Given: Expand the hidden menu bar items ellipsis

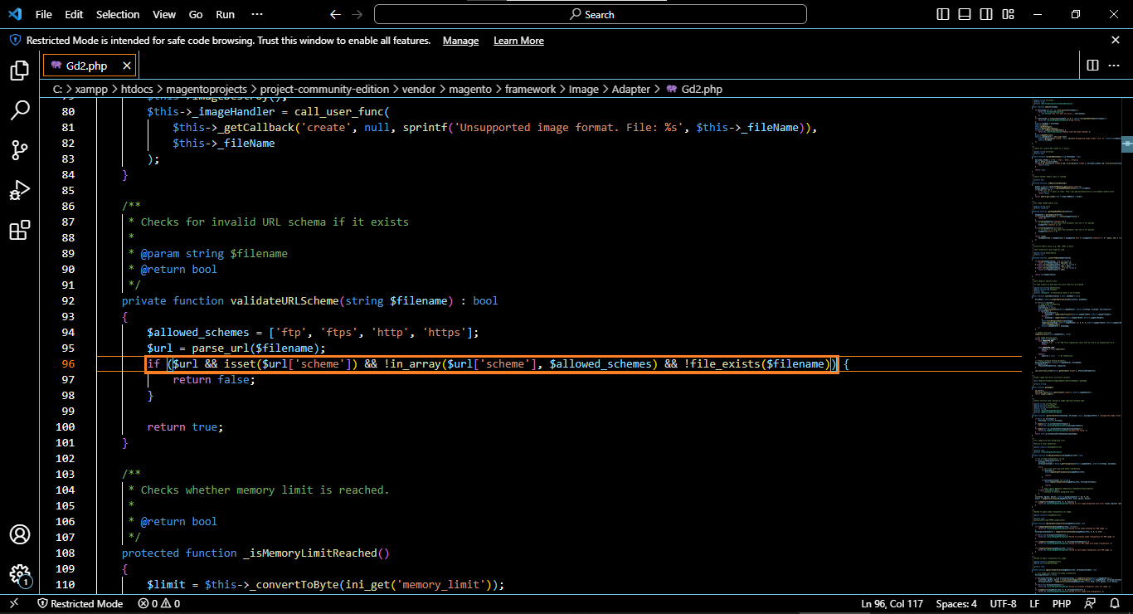Looking at the screenshot, I should tap(256, 14).
